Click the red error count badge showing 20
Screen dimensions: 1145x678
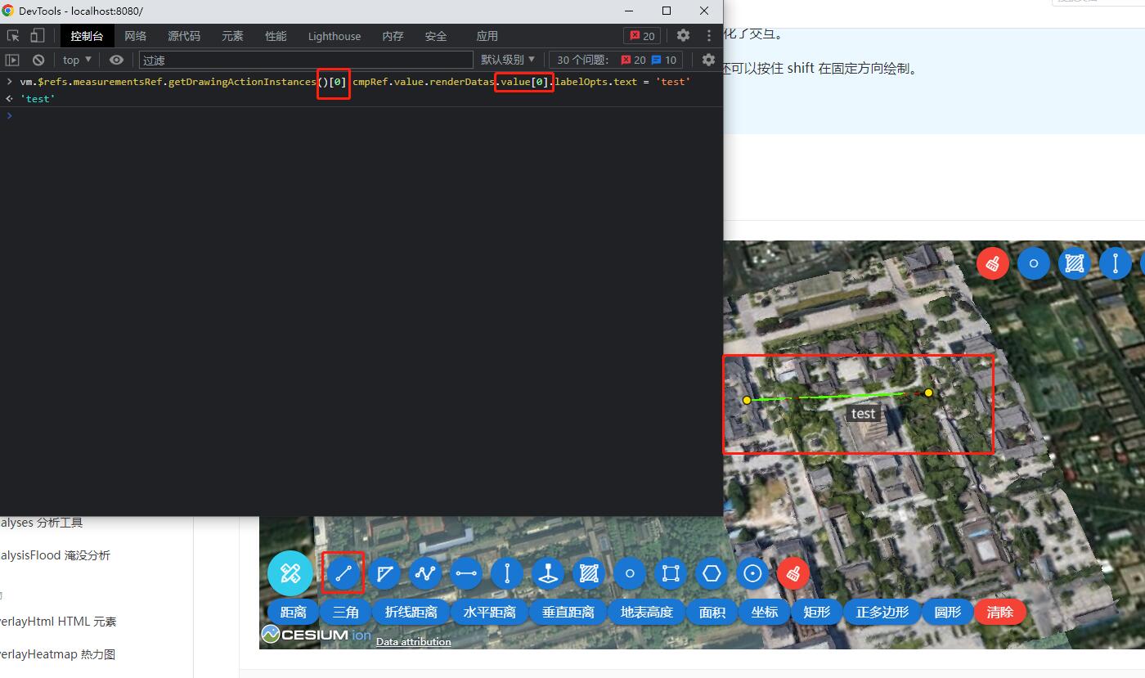(x=642, y=36)
